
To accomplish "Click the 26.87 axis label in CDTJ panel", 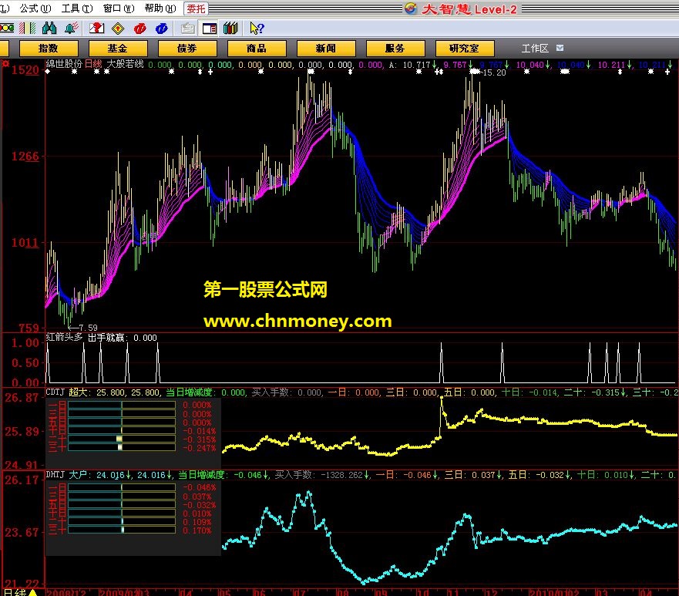I will (22, 397).
